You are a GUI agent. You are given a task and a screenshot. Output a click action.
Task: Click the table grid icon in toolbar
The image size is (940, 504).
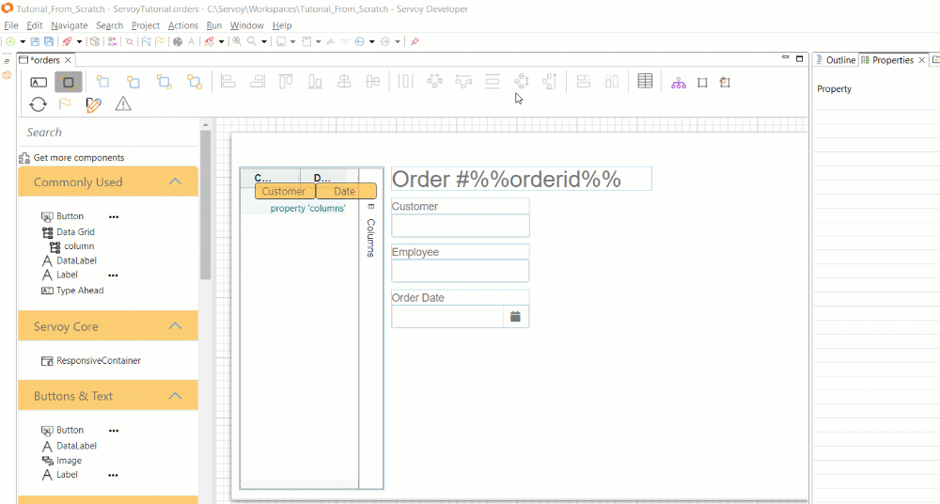click(645, 82)
